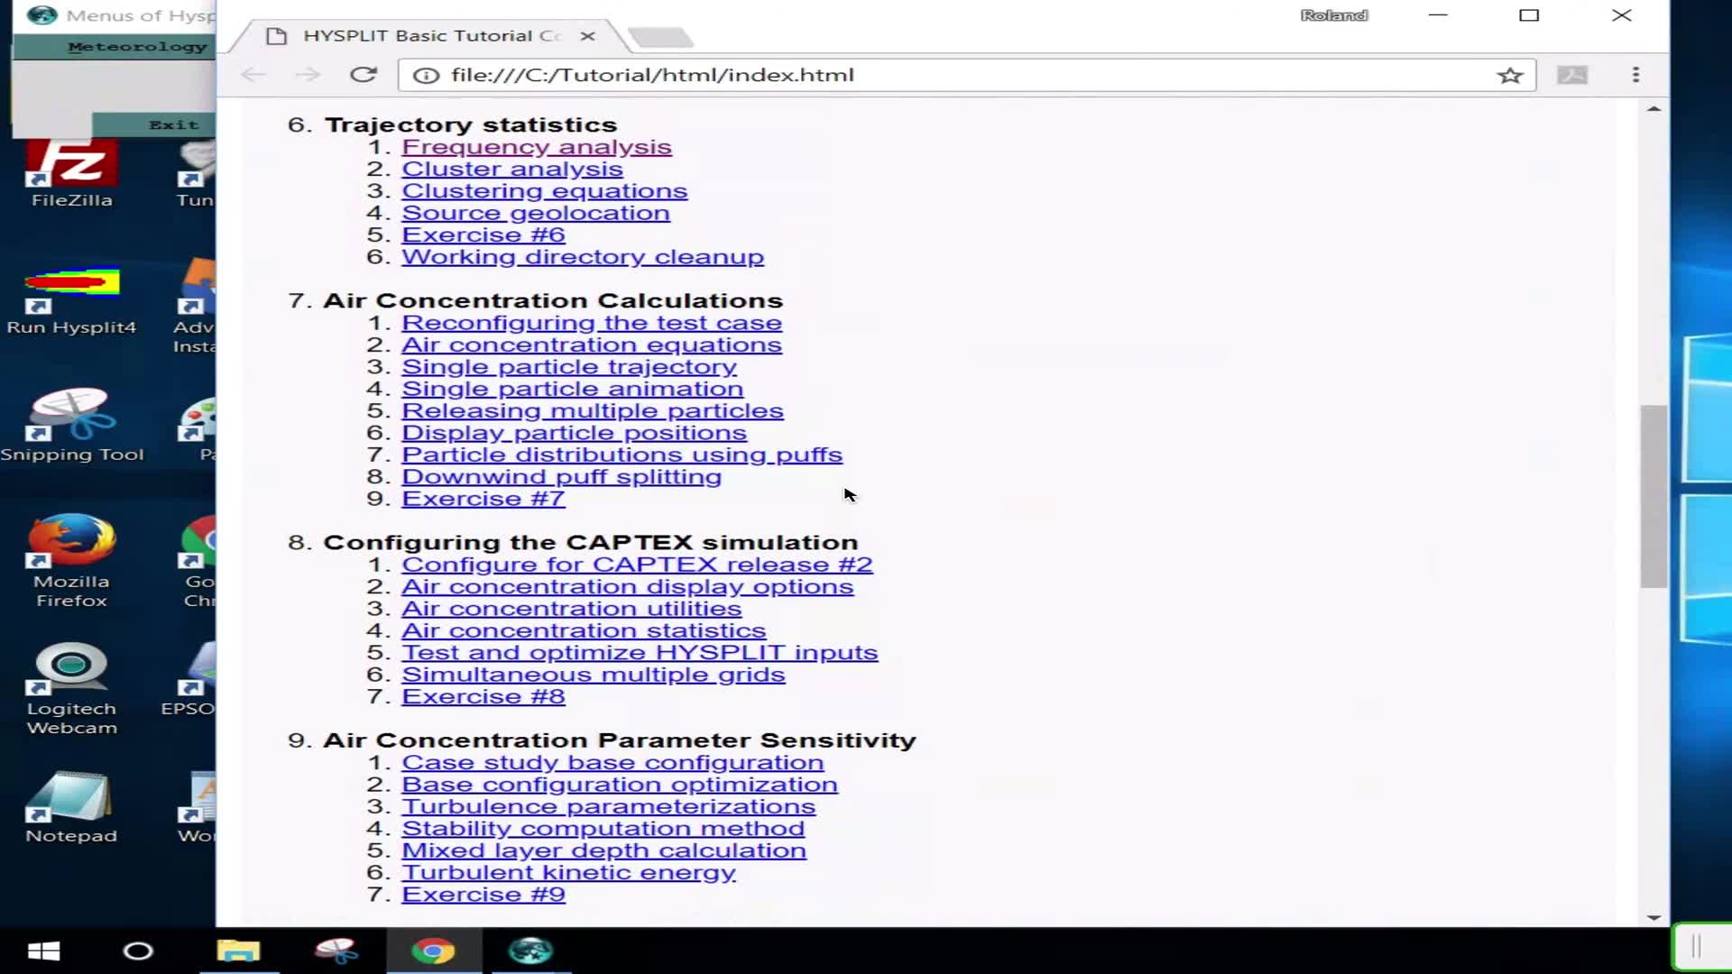Screen dimensions: 1732x974
Task: Open Configure for CAPTEX release #2 link
Action: coord(637,565)
